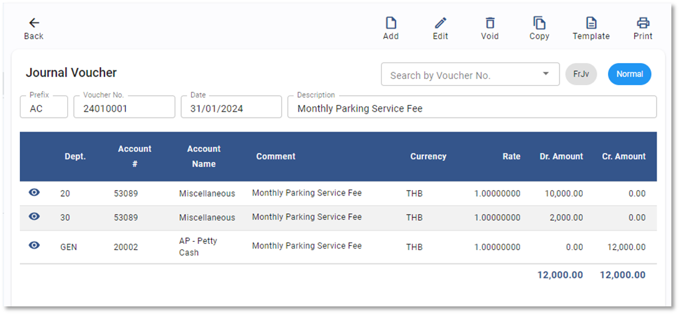Click the Voucher No. field 24010001

(x=123, y=108)
